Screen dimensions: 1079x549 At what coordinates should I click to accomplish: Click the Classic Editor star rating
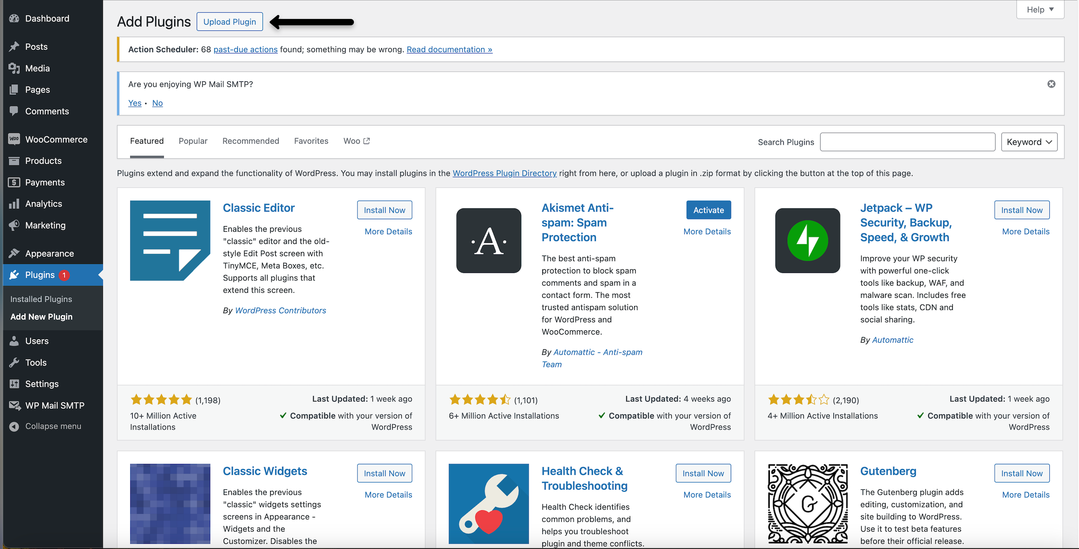(161, 399)
